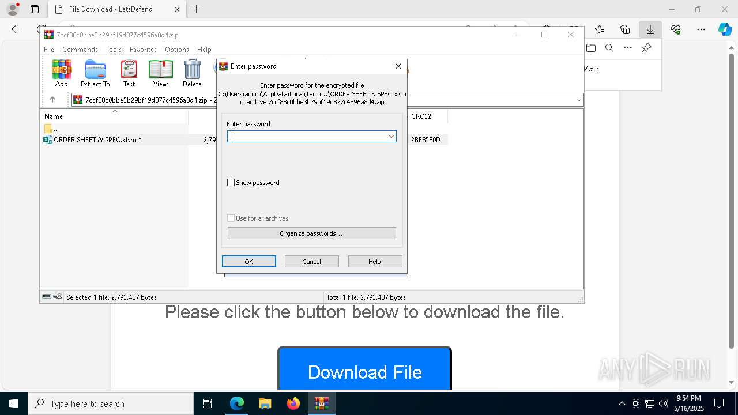Open Firefox from taskbar
Image resolution: width=738 pixels, height=415 pixels.
[x=293, y=403]
